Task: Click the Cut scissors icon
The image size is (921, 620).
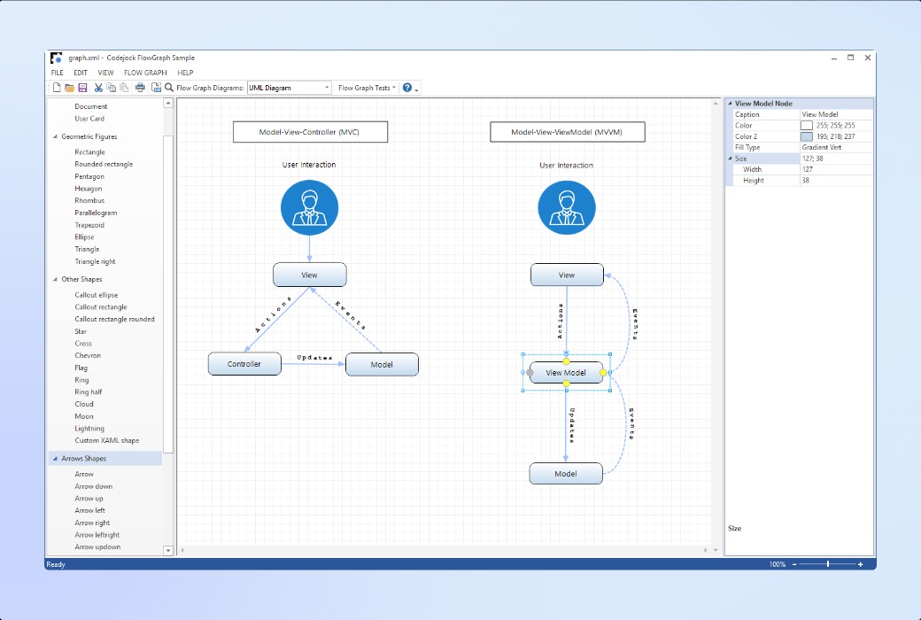Action: click(x=98, y=88)
